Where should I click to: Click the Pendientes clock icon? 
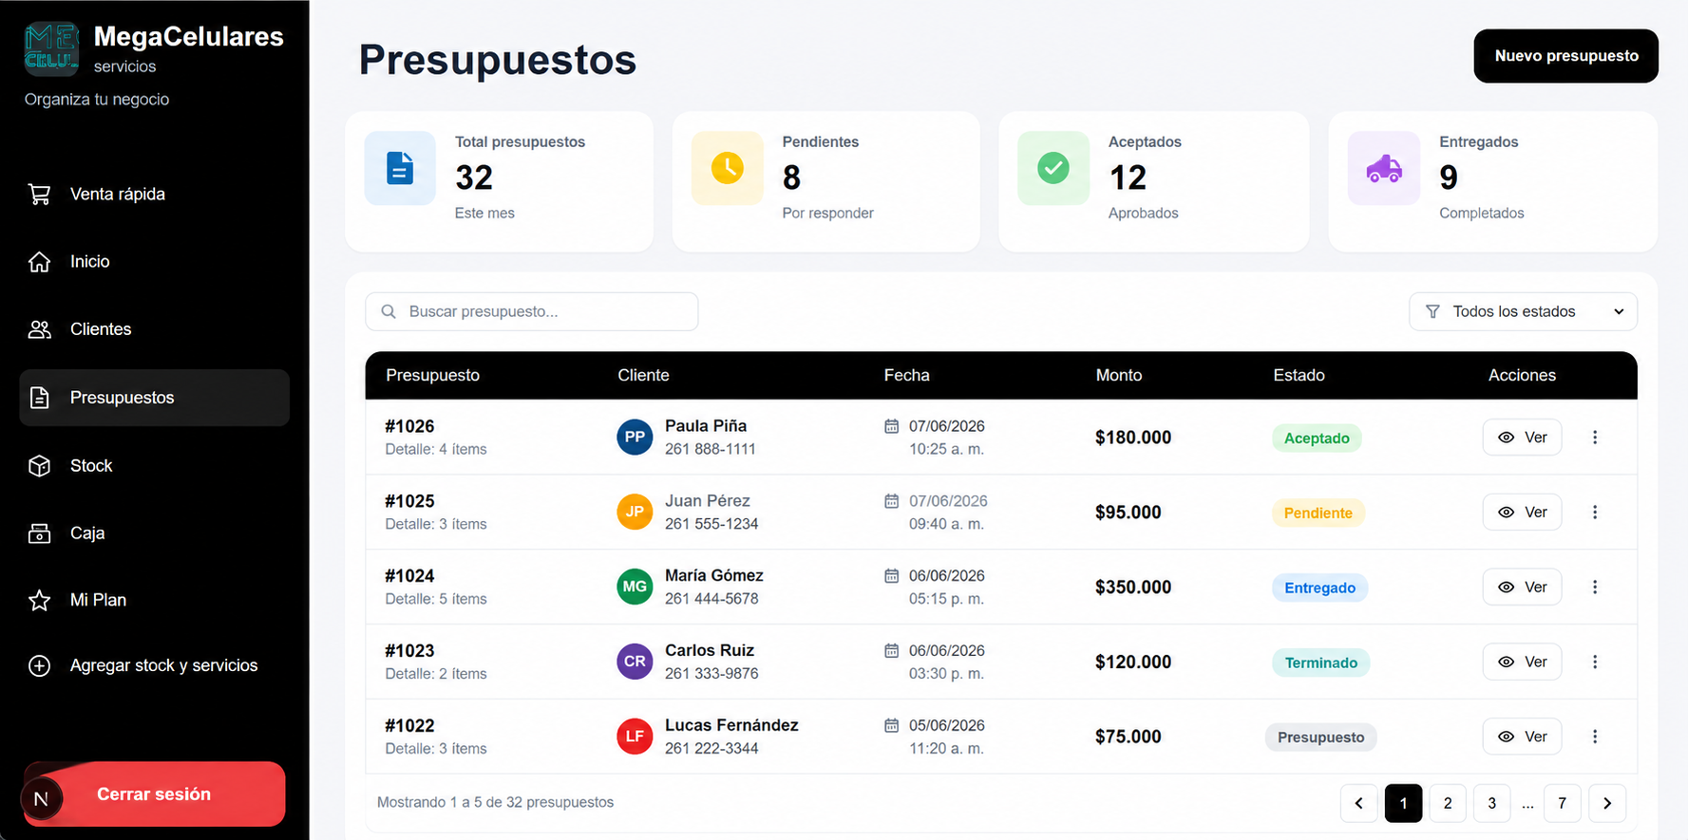728,168
